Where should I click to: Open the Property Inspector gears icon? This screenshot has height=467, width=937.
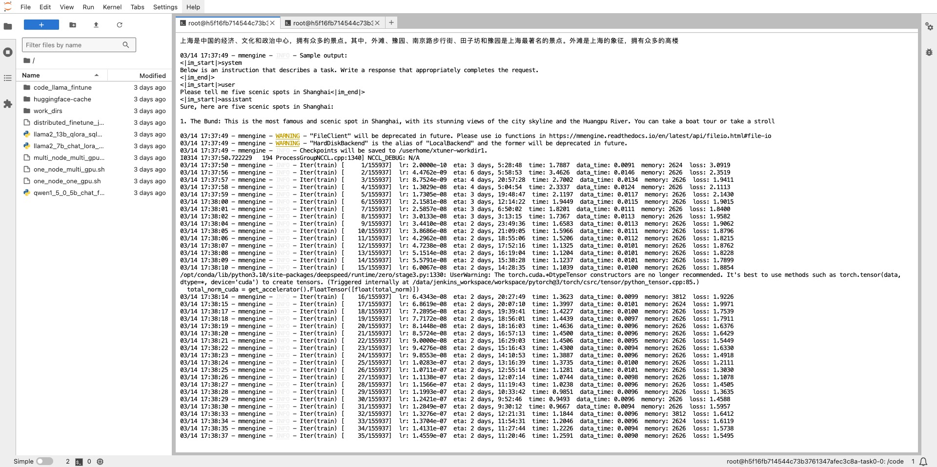[929, 26]
